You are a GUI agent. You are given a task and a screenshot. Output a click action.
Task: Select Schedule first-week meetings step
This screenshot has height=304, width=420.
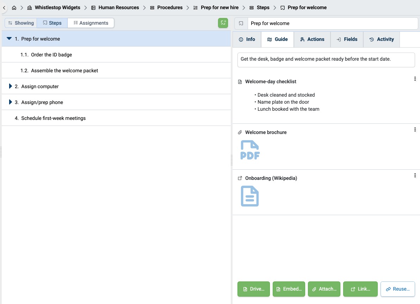click(116, 118)
